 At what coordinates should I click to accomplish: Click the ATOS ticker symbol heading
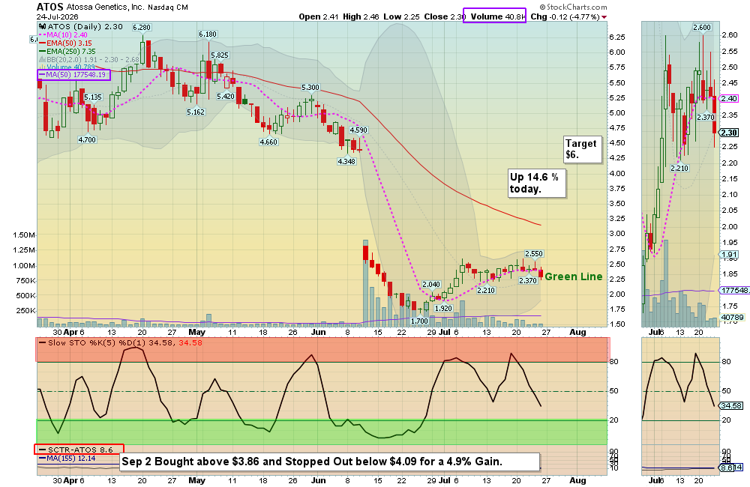point(49,7)
